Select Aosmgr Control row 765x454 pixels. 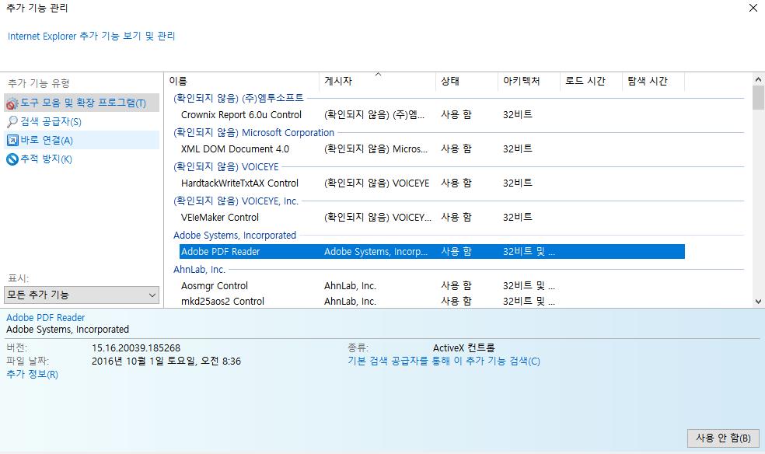(x=431, y=286)
